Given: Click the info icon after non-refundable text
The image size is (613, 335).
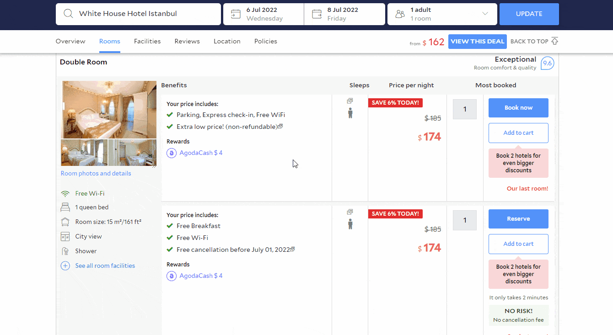Looking at the screenshot, I should tap(280, 126).
